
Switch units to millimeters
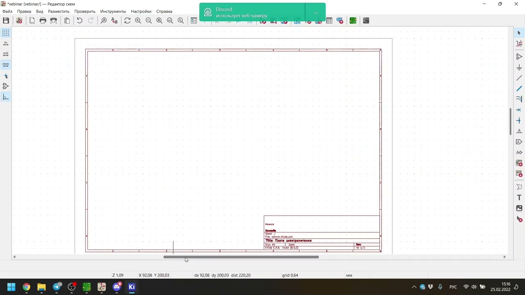tap(6, 65)
